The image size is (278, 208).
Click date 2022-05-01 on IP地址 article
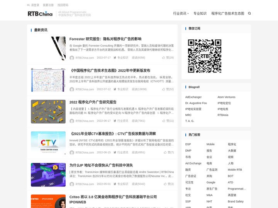coord(104,184)
